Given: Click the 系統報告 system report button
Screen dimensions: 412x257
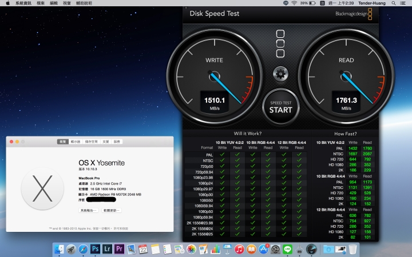Looking at the screenshot, I should pos(89,210).
